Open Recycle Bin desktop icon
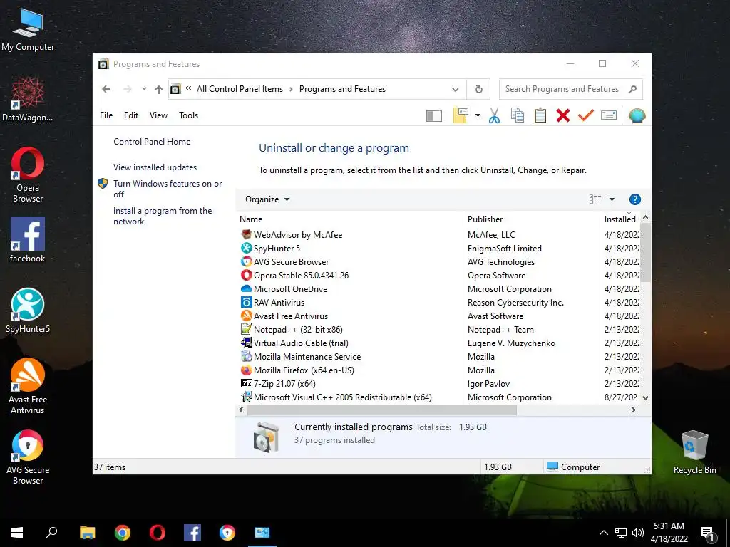Viewport: 730px width, 547px height. 694,452
